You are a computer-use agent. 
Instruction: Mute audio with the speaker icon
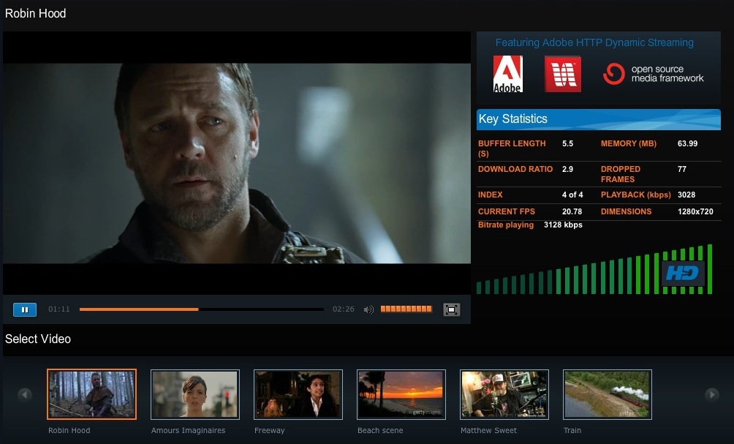click(369, 309)
